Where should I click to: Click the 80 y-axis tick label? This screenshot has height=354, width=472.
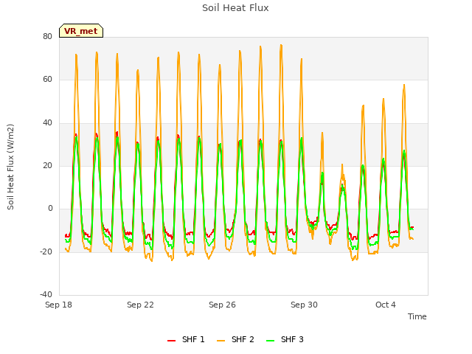(47, 36)
